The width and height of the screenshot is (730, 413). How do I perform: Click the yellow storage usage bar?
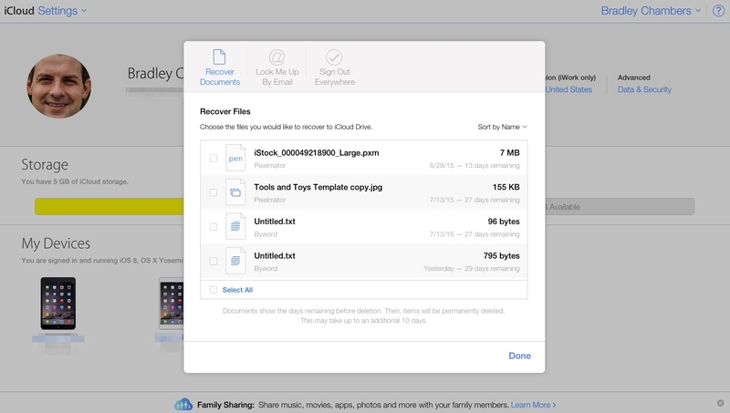pos(109,206)
